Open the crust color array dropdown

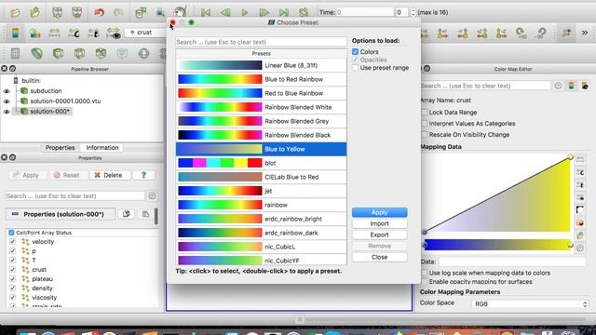[x=146, y=33]
